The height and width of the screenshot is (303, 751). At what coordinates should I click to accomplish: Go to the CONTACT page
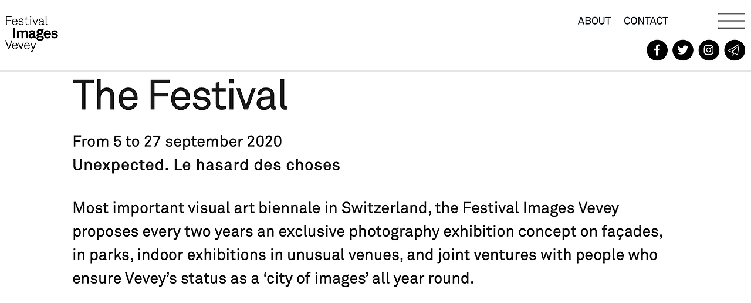tap(645, 21)
